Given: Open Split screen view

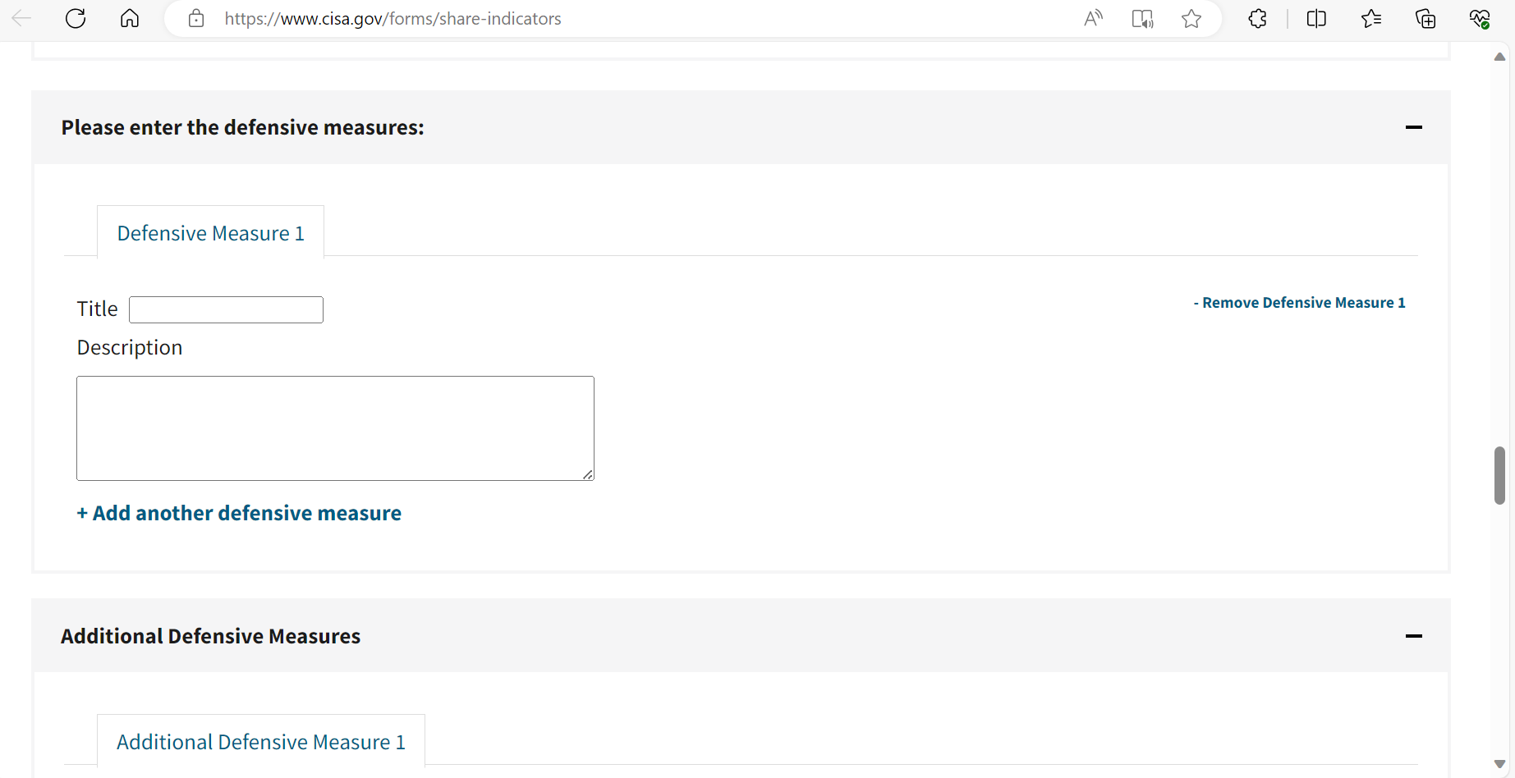Looking at the screenshot, I should pyautogui.click(x=1316, y=19).
